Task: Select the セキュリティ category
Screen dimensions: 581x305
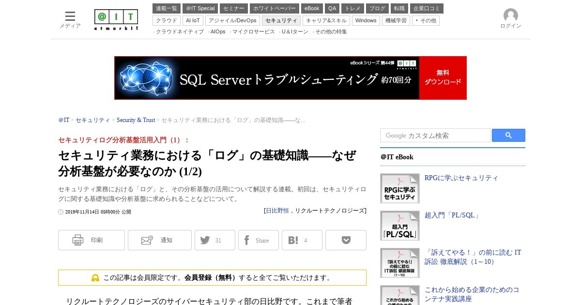Action: coord(281,20)
